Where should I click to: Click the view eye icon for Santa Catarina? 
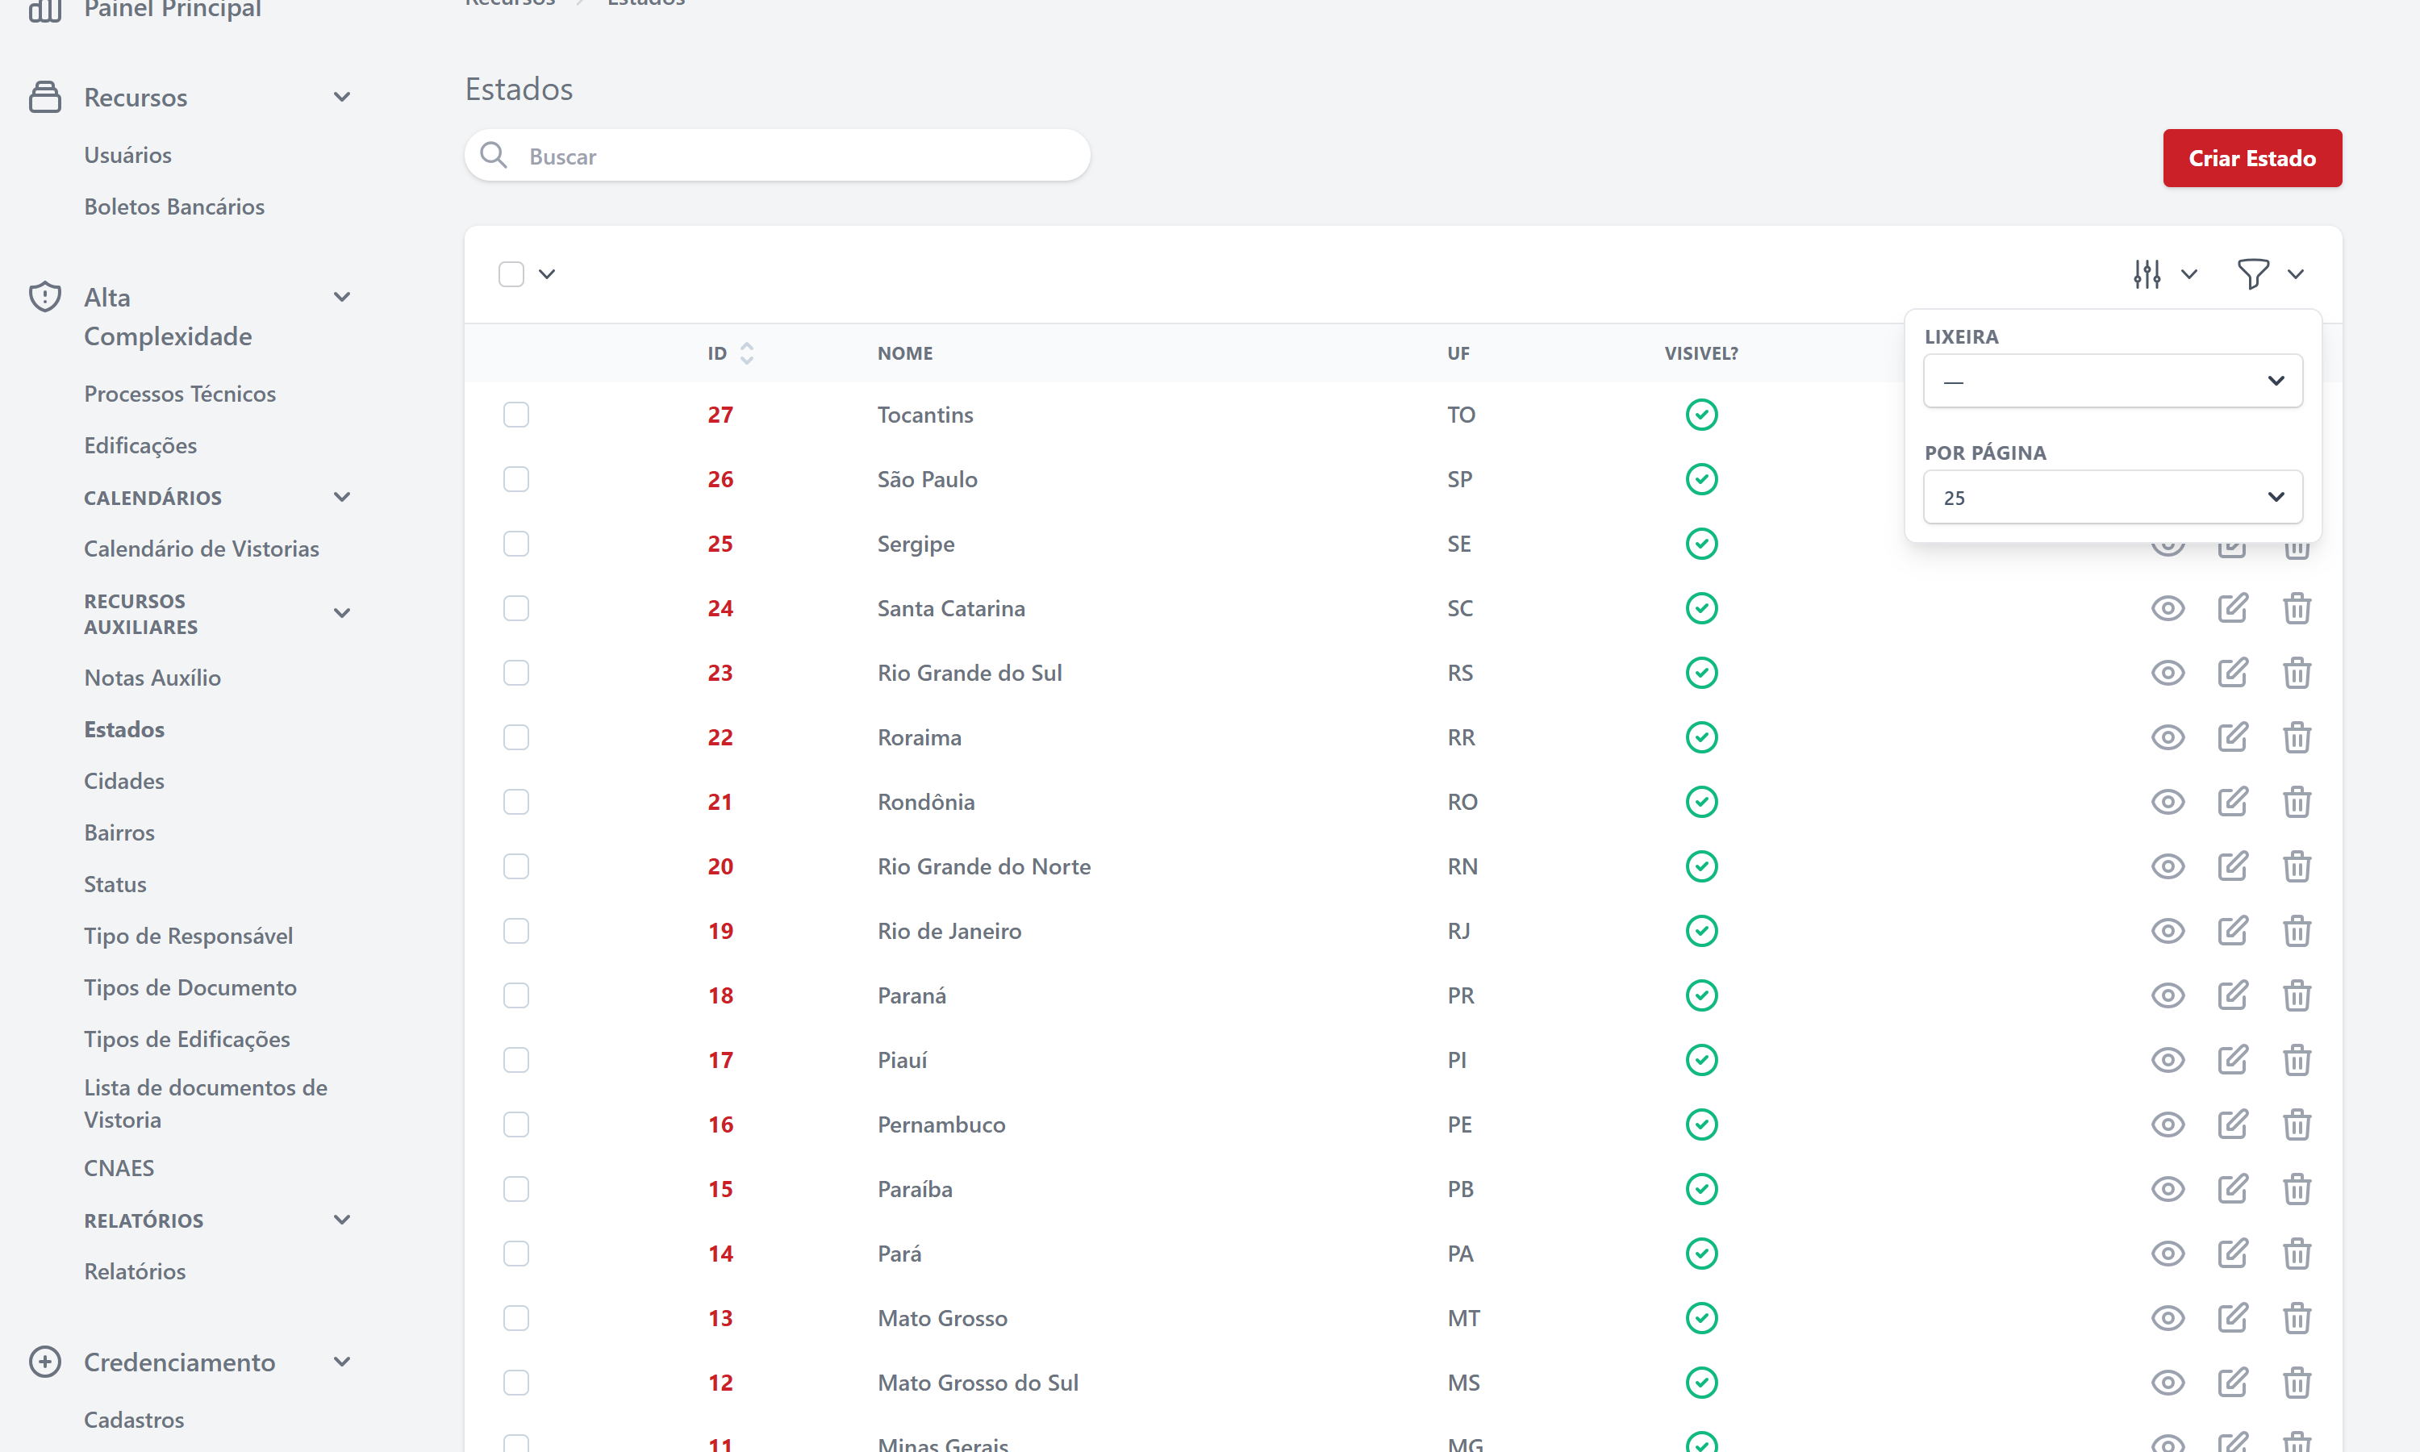2168,608
